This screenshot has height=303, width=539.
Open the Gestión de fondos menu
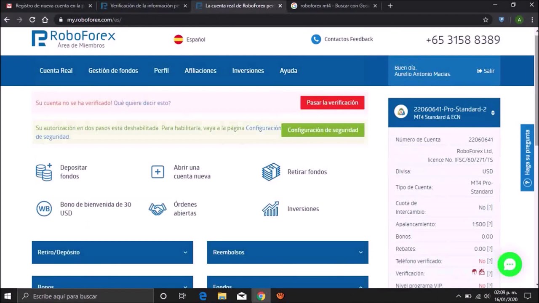113,71
